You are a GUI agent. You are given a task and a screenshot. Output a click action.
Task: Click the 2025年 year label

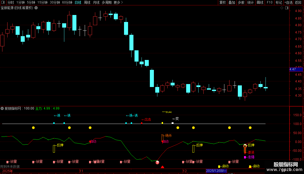click(8, 171)
